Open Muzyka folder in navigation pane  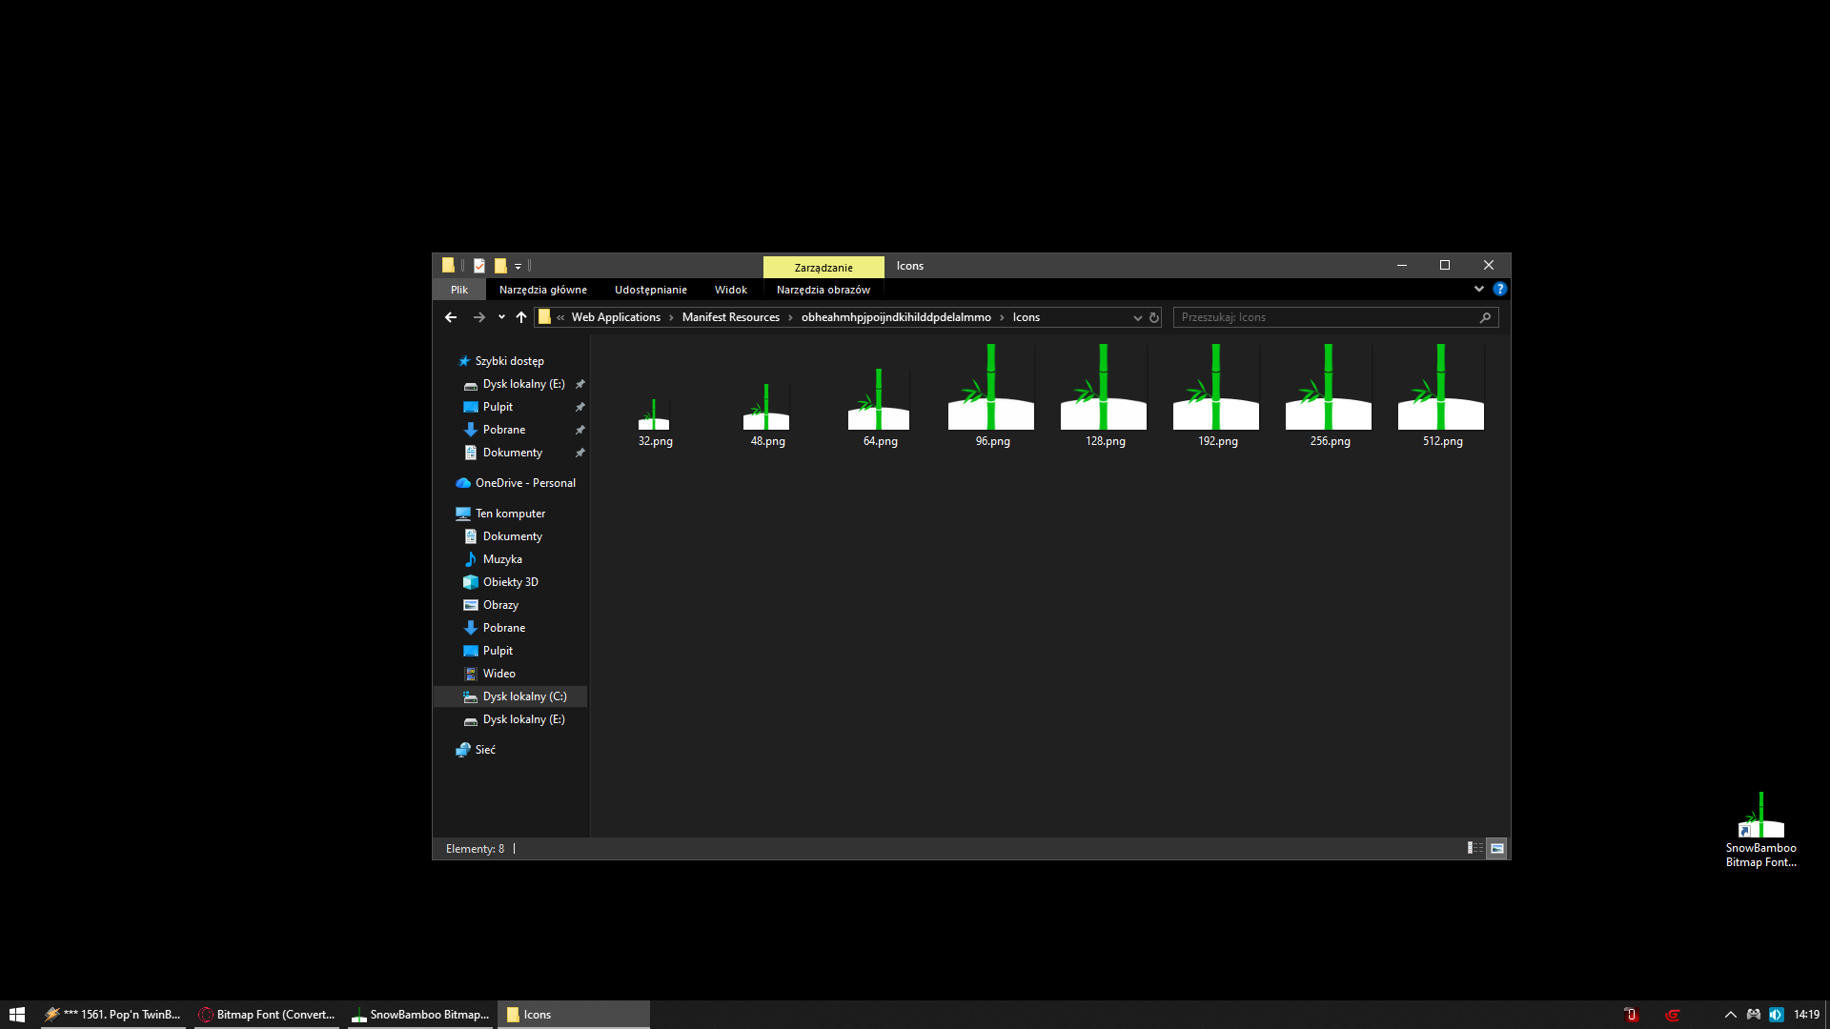tap(502, 559)
